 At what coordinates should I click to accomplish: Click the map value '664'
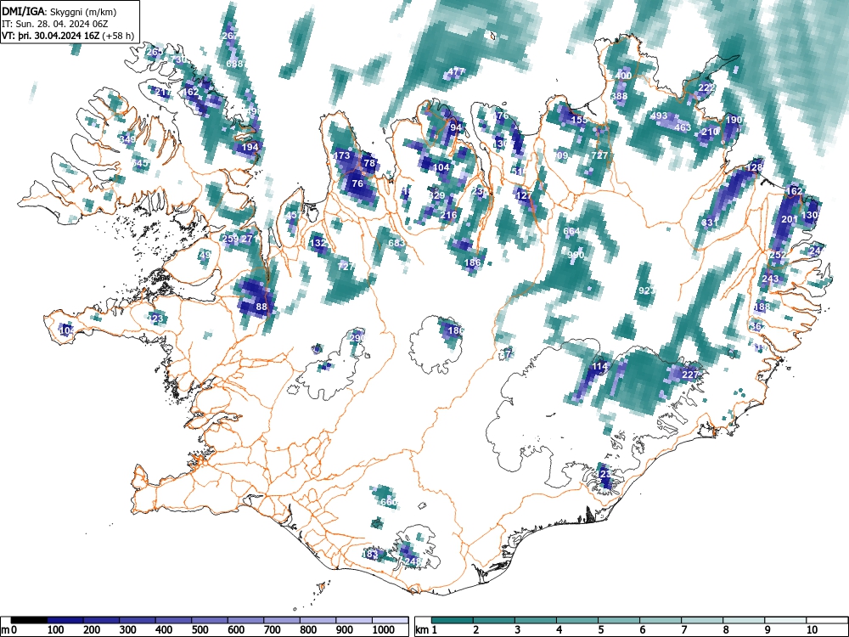tap(571, 231)
